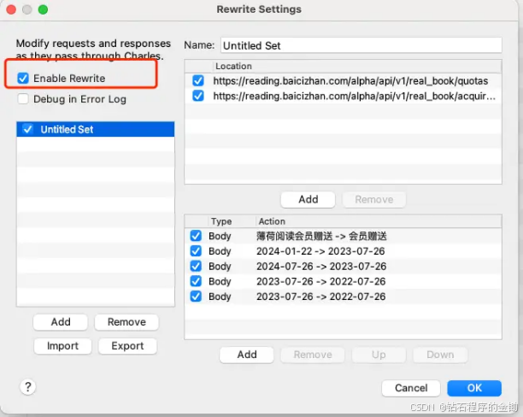Add a new location entry

point(308,199)
